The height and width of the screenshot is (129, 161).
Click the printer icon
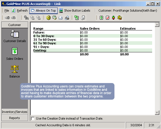(67, 18)
